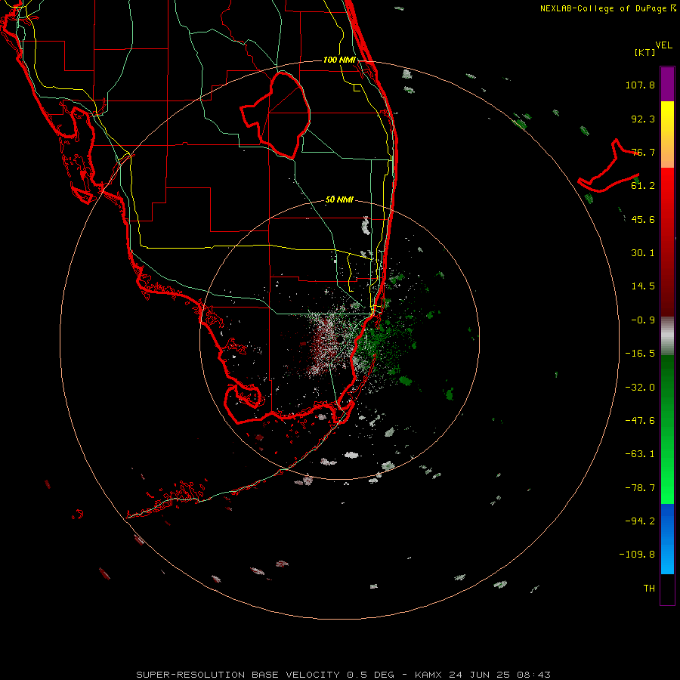Click the gray segment of the color bar

pyautogui.click(x=667, y=336)
